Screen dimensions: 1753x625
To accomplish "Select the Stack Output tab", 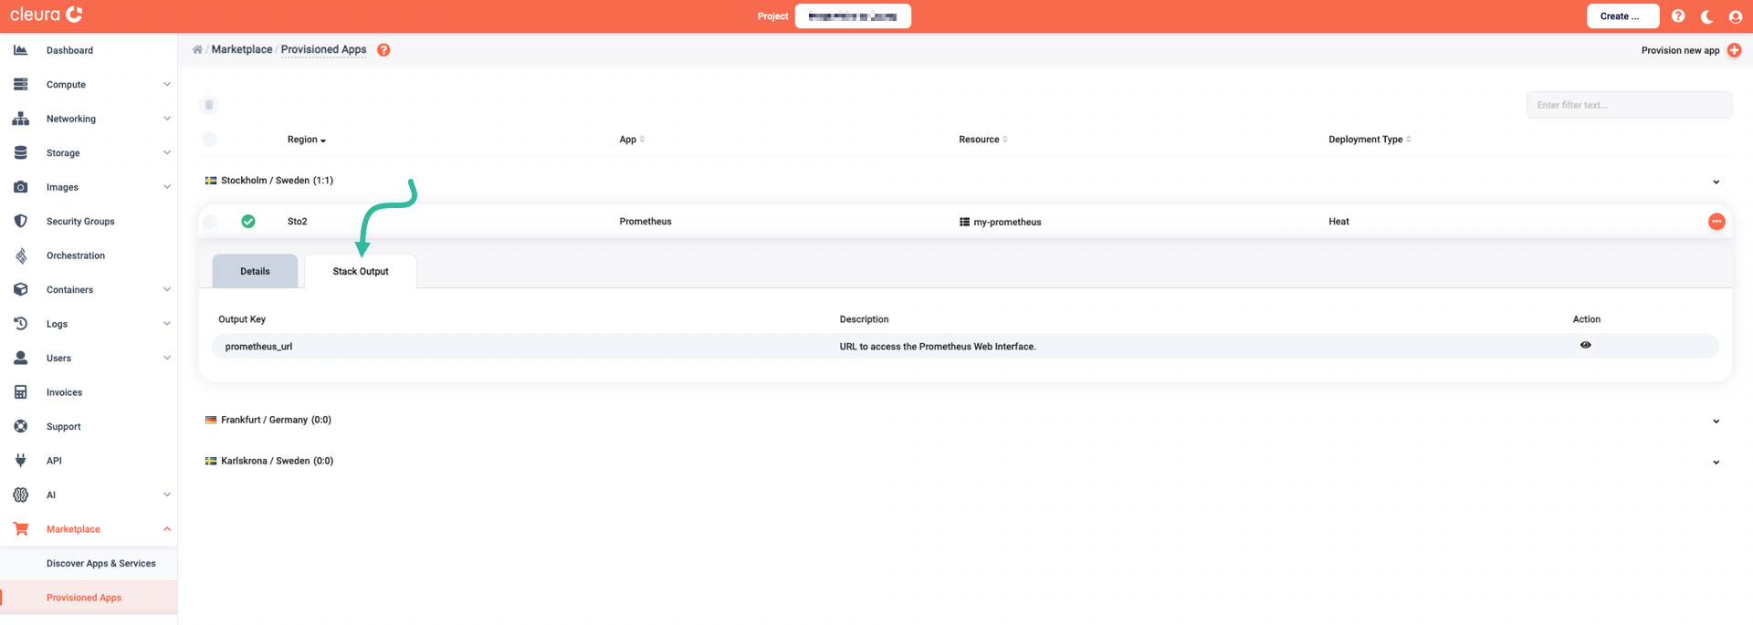I will (361, 271).
